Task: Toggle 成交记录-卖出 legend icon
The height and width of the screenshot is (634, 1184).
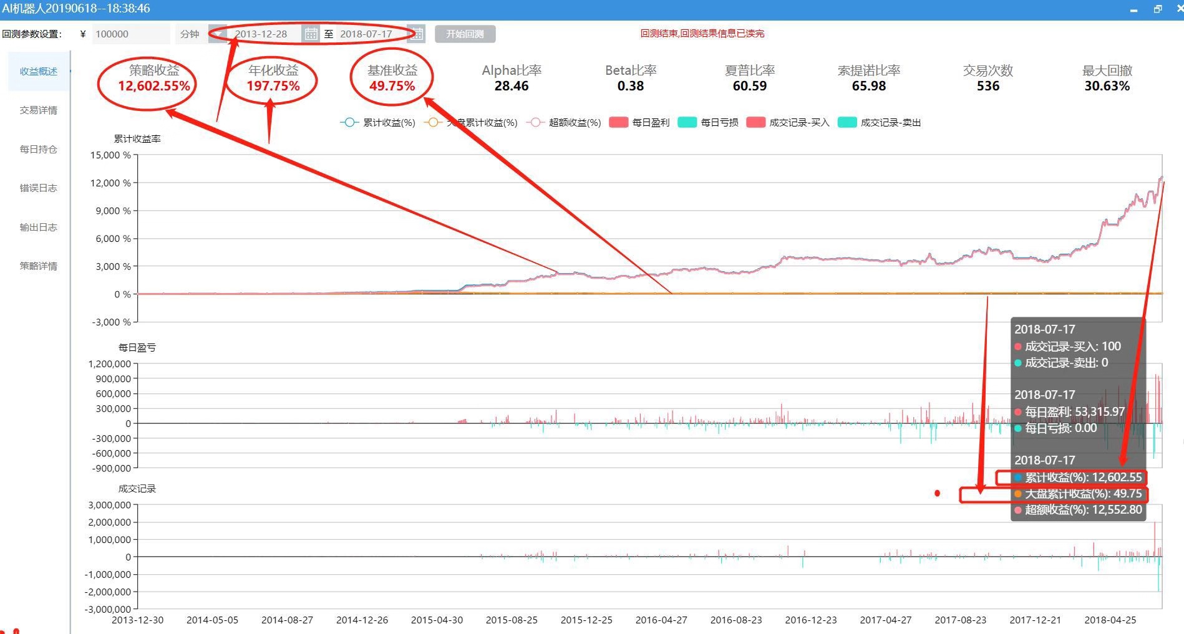Action: click(x=847, y=123)
